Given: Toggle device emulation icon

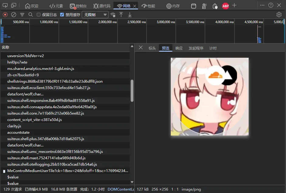Looking at the screenshot, I should pos(14,6).
